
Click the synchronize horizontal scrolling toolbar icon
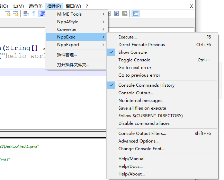(16, 14)
